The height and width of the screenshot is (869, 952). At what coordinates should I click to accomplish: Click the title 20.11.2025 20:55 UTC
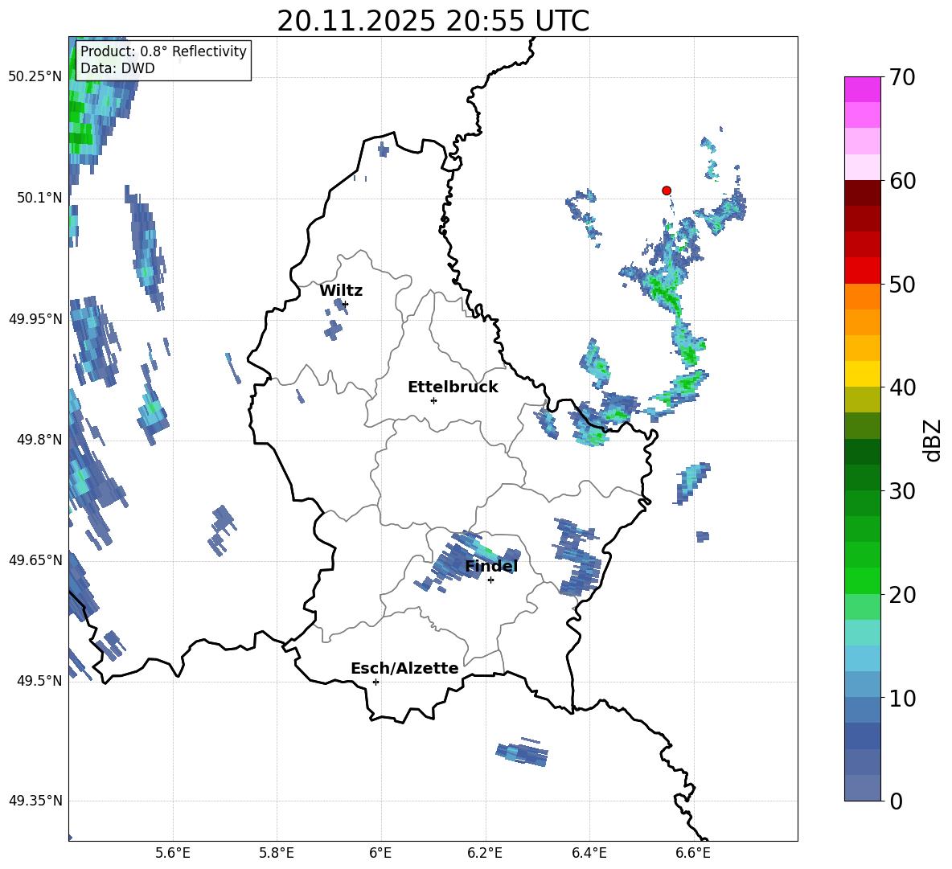tap(433, 22)
